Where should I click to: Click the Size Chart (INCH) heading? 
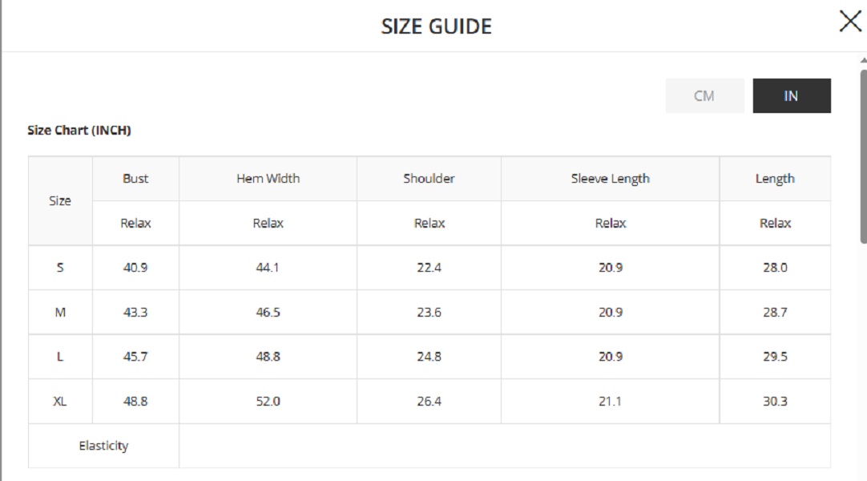[x=79, y=130]
